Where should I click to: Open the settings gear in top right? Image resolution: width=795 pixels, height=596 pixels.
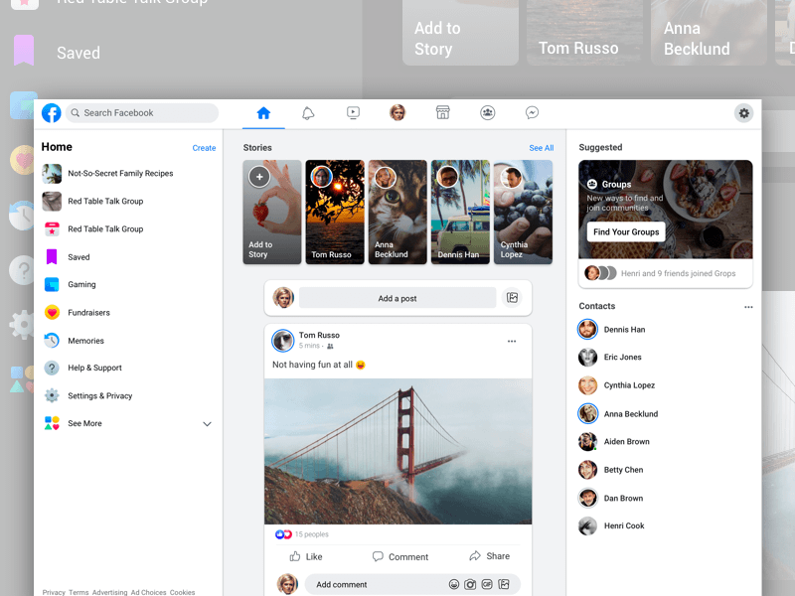tap(743, 113)
